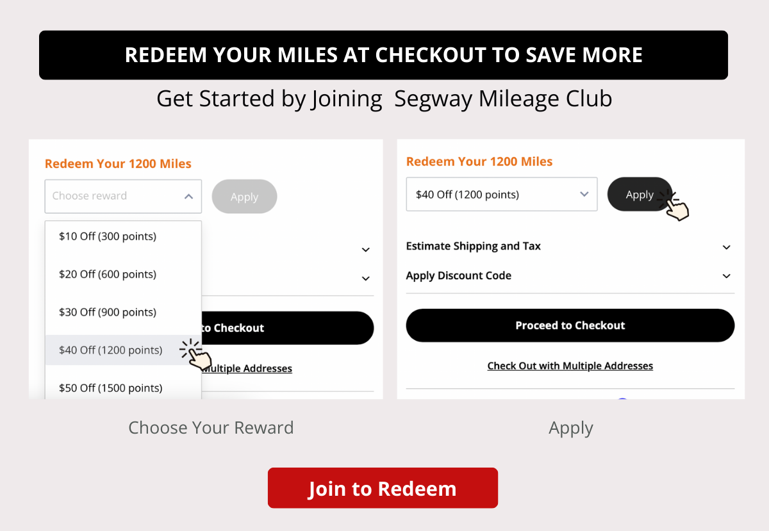The width and height of the screenshot is (769, 531).
Task: Click the red Join to Redeem button
Action: pos(383,488)
